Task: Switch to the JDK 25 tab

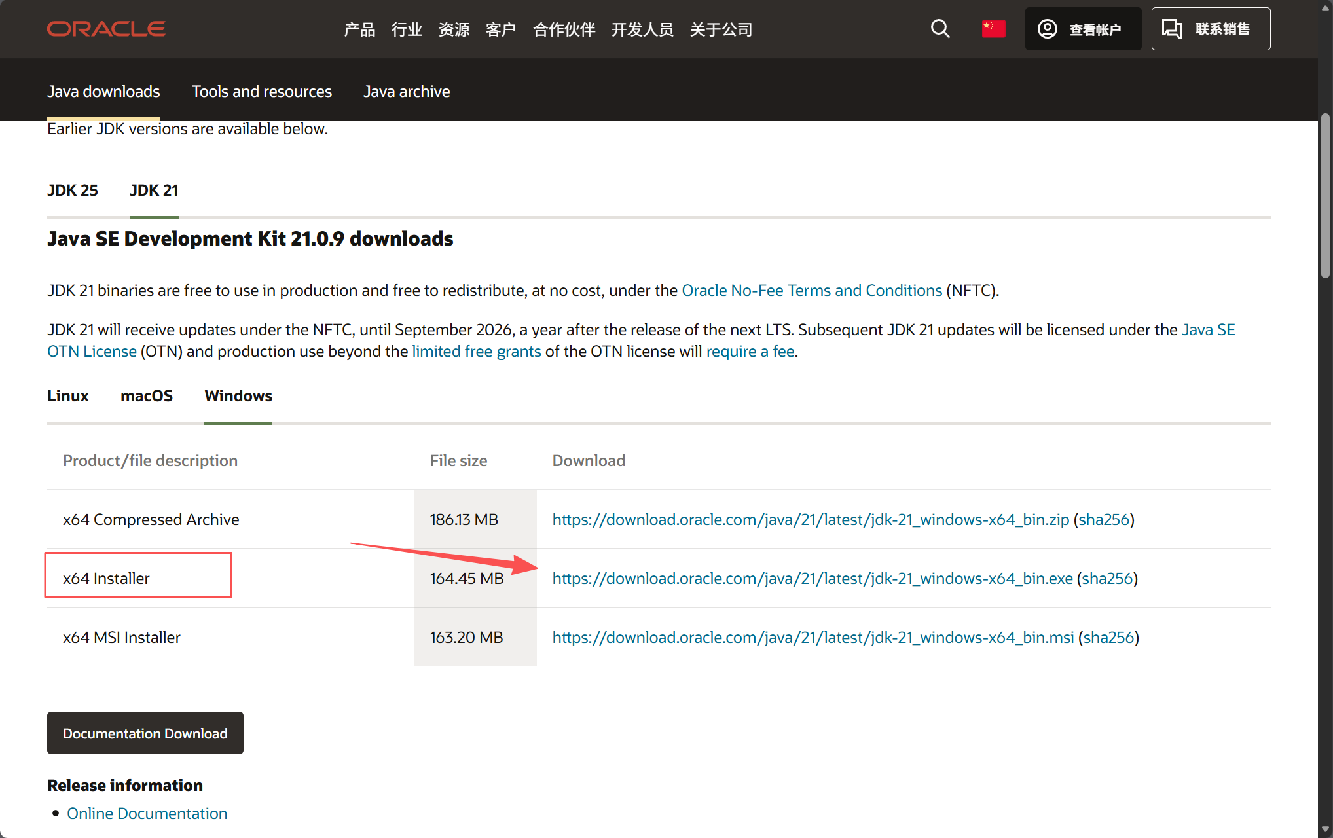Action: pos(72,190)
